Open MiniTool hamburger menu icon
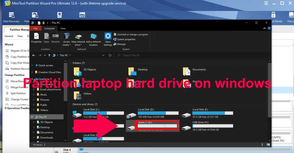The height and width of the screenshot is (153, 294). tap(266, 3)
